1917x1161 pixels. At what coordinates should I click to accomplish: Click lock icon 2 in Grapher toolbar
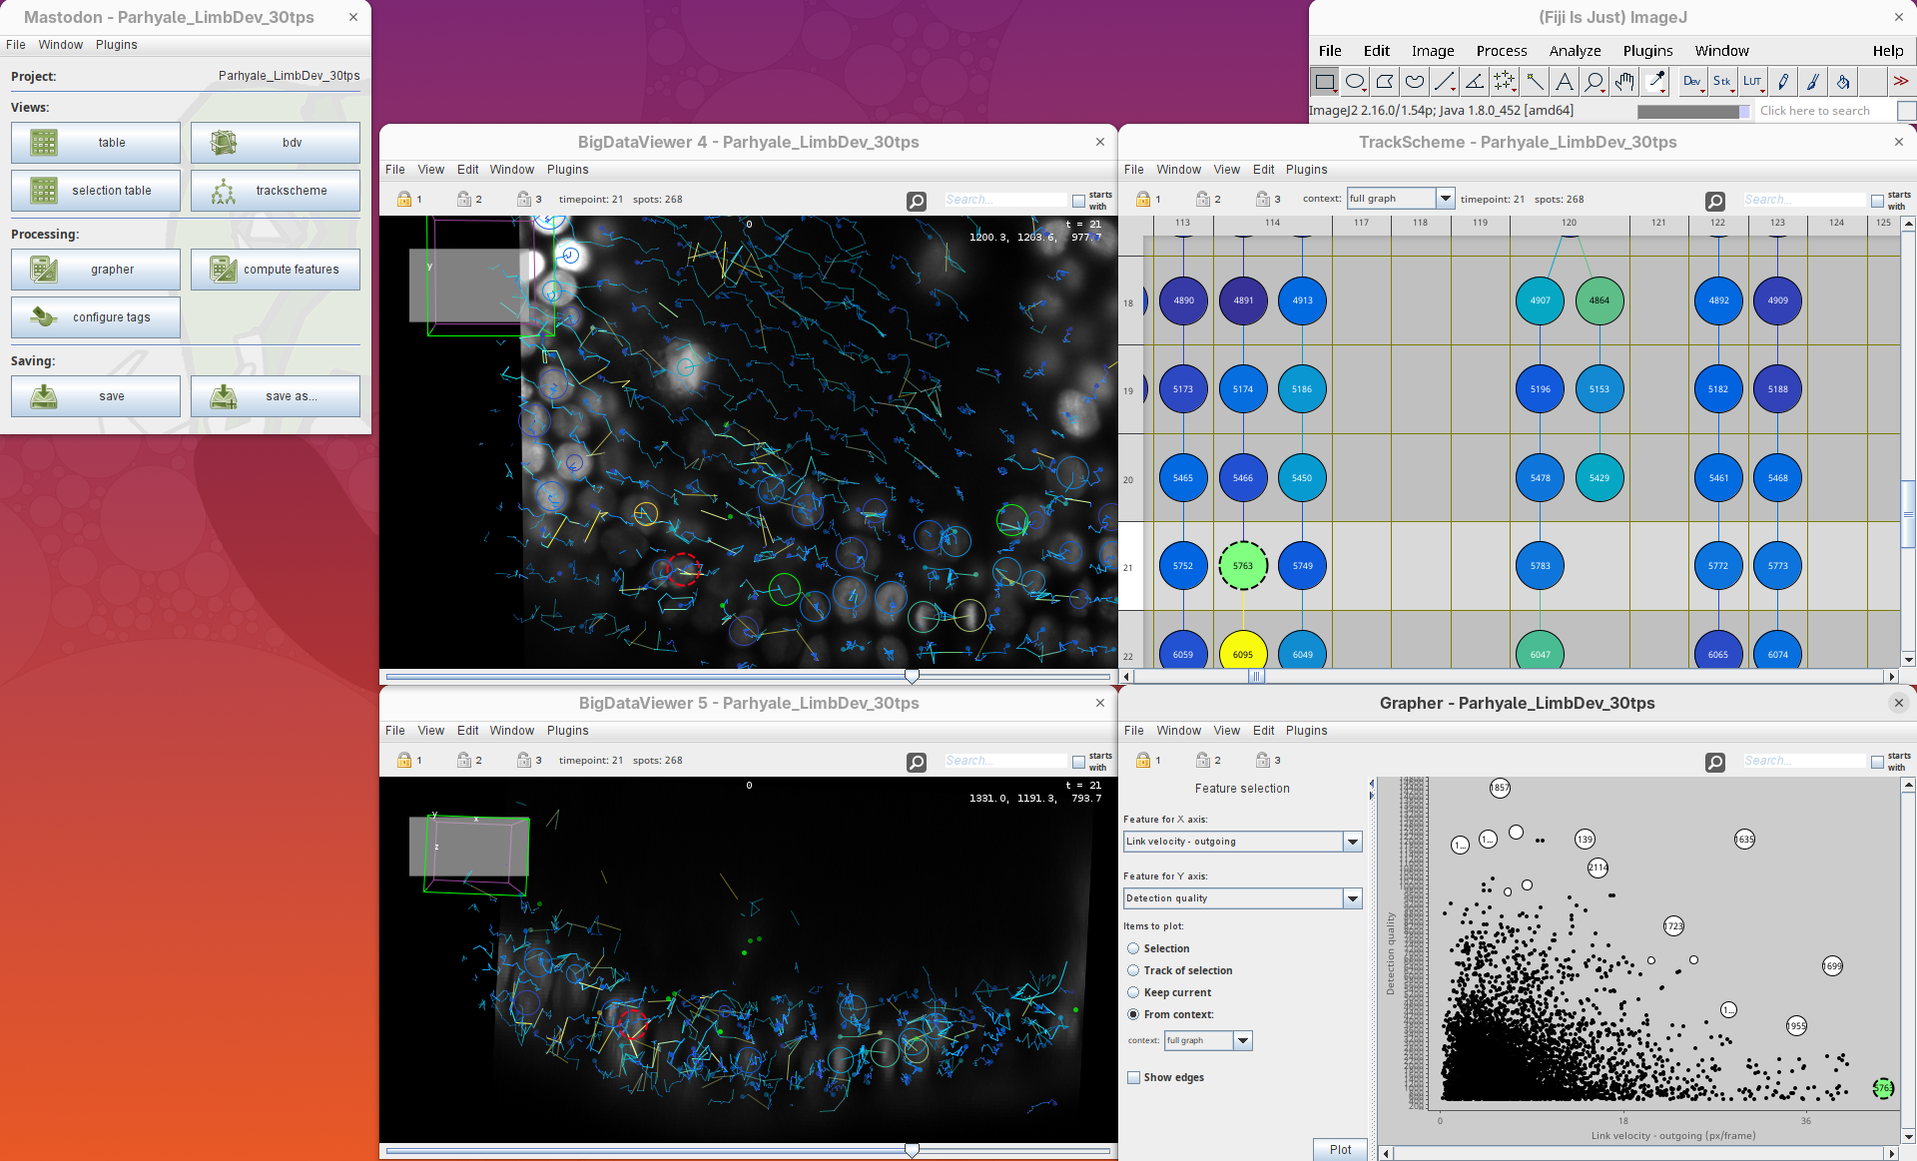point(1203,760)
